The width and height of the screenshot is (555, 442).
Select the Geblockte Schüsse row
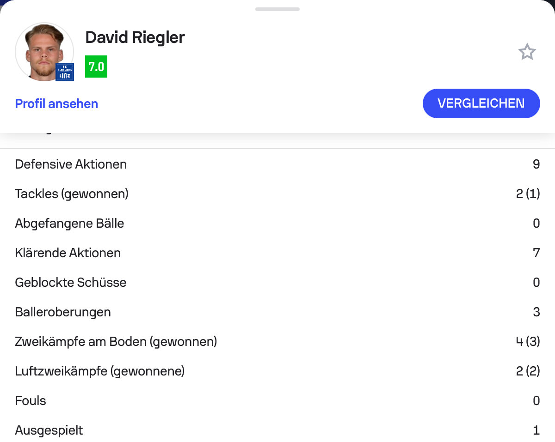[277, 283]
